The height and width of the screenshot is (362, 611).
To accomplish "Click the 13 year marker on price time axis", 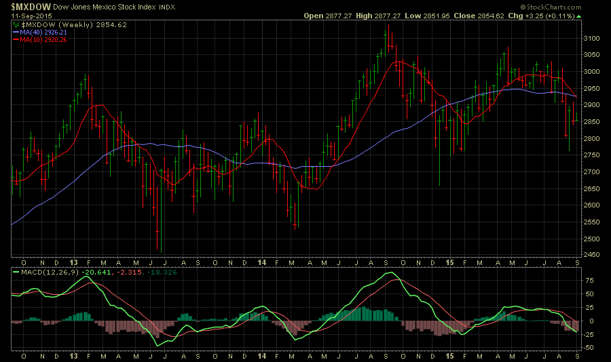I will click(x=73, y=261).
